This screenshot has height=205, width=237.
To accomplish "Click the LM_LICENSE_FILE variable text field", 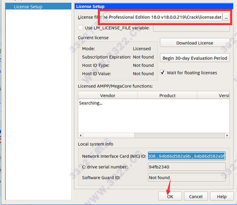I will [x=192, y=28].
